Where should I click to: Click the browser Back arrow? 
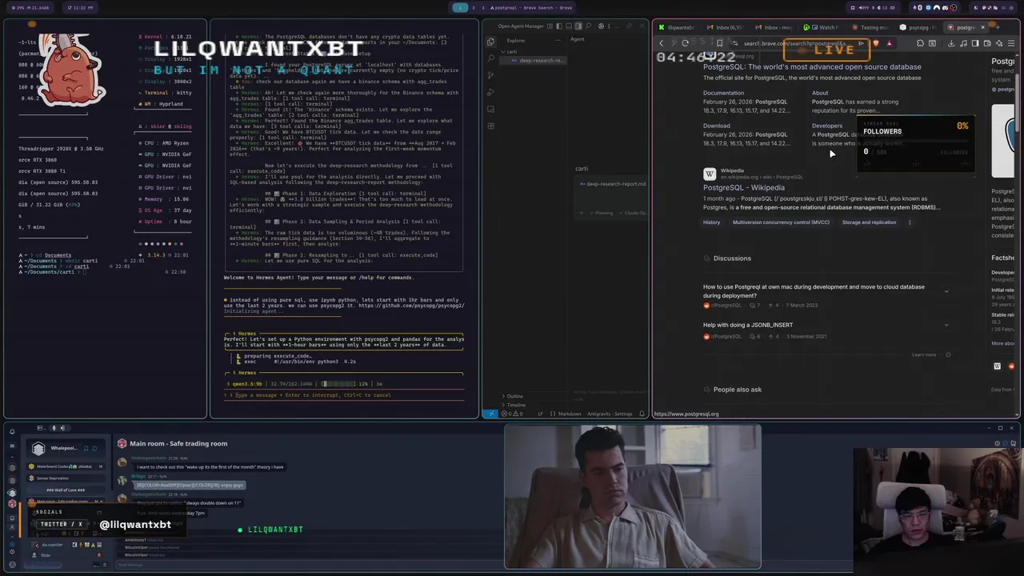pos(661,43)
